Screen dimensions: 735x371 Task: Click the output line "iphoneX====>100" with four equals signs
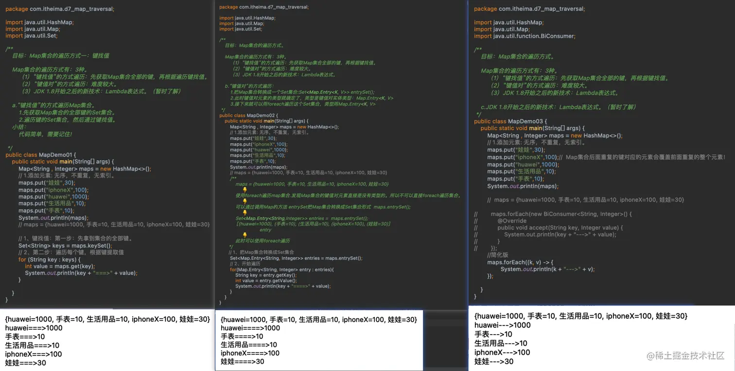point(250,353)
